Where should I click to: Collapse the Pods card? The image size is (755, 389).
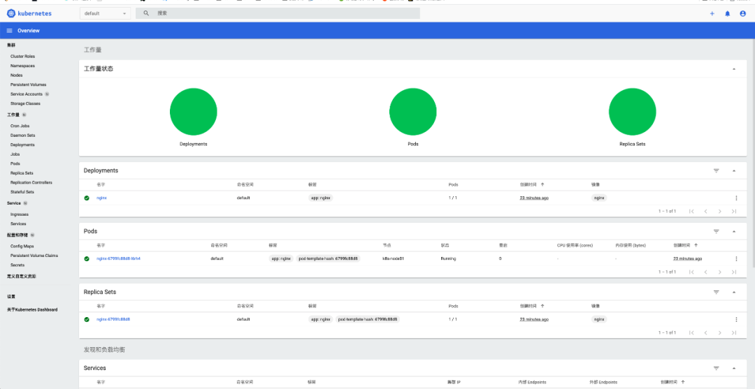pyautogui.click(x=734, y=231)
